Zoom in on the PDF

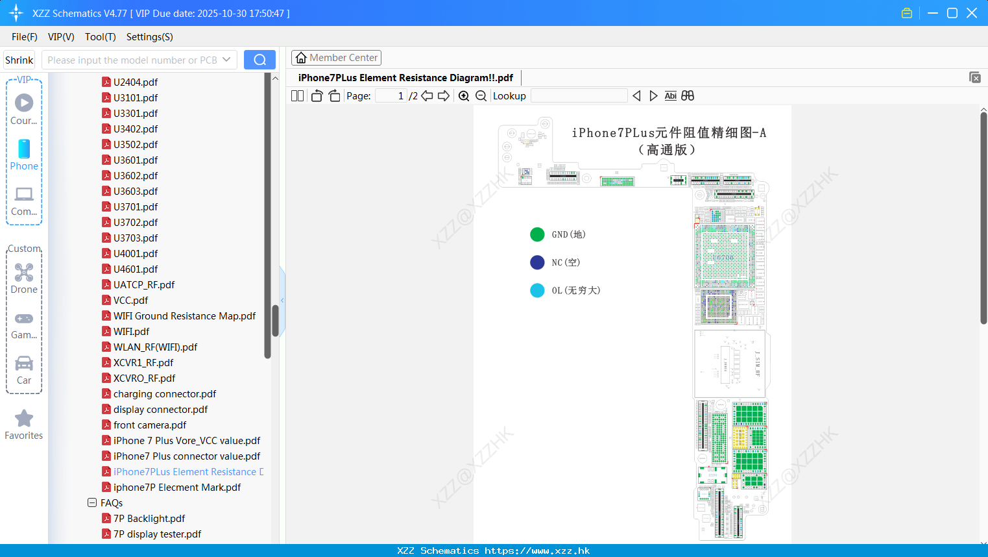pyautogui.click(x=464, y=96)
